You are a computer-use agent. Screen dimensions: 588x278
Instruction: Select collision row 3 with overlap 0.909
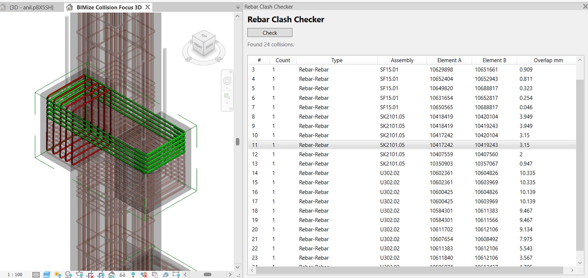pos(412,70)
